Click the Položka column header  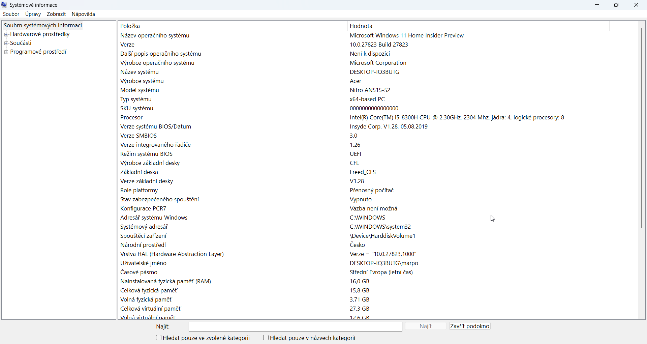[x=233, y=26]
